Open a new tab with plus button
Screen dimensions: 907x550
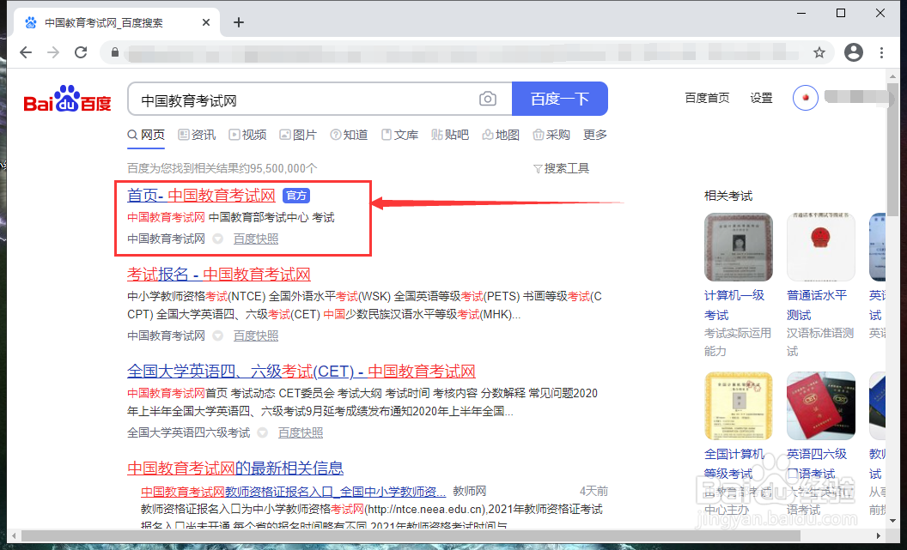[x=238, y=22]
